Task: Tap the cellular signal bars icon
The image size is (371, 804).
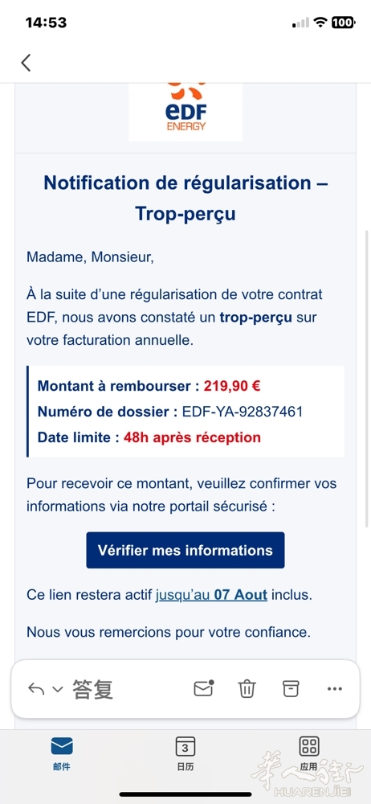Action: tap(301, 23)
